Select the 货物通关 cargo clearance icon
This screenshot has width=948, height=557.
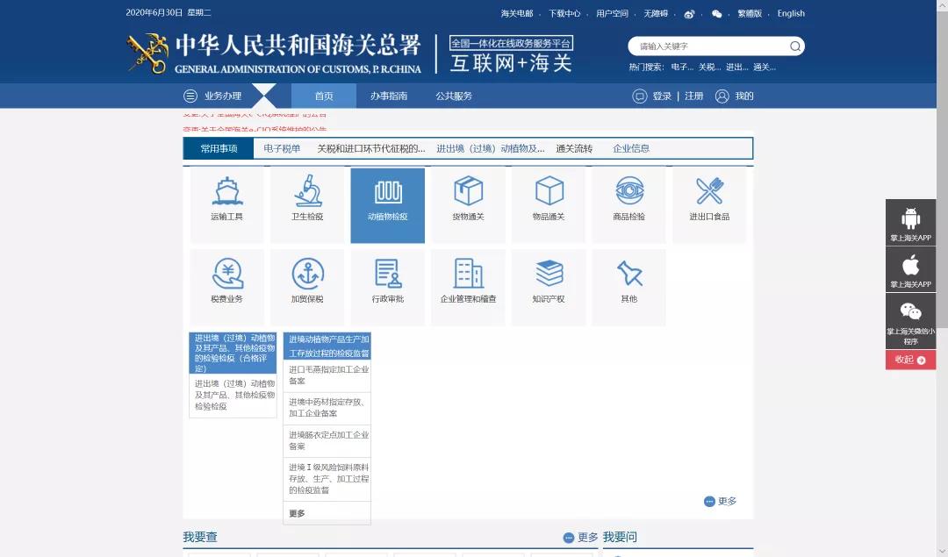(x=469, y=204)
